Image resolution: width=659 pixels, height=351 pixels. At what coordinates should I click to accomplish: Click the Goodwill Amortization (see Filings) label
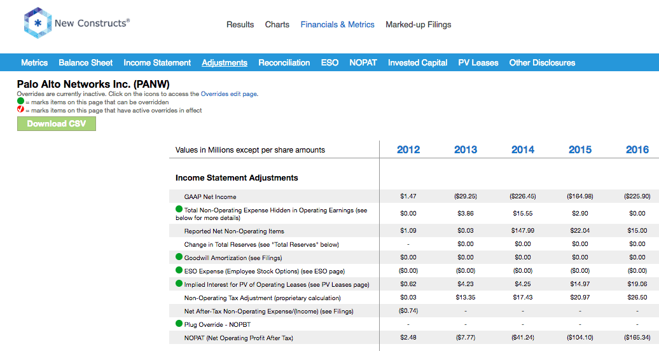[233, 258]
